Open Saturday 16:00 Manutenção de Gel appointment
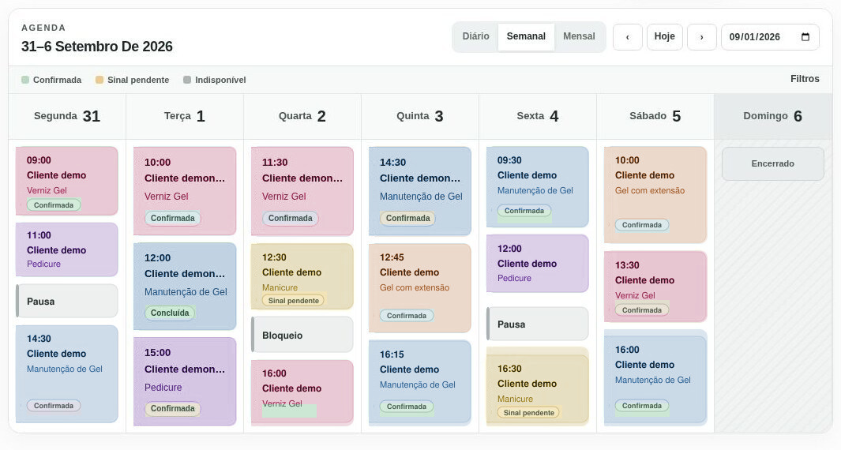 click(655, 377)
